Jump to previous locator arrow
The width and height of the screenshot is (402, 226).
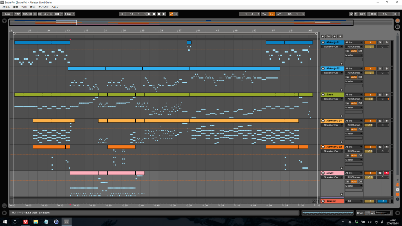click(323, 36)
